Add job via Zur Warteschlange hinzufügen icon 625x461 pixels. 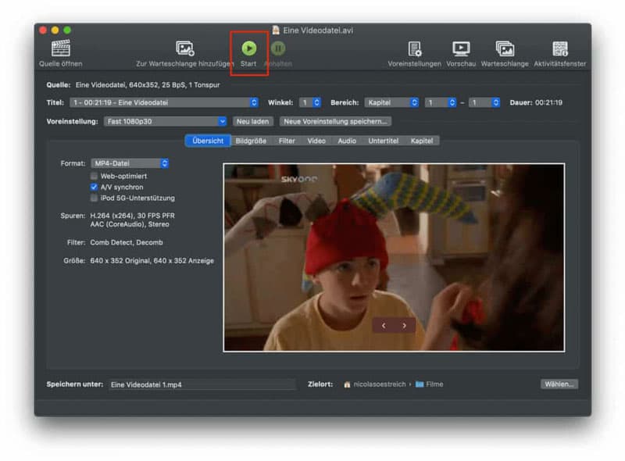tap(185, 48)
